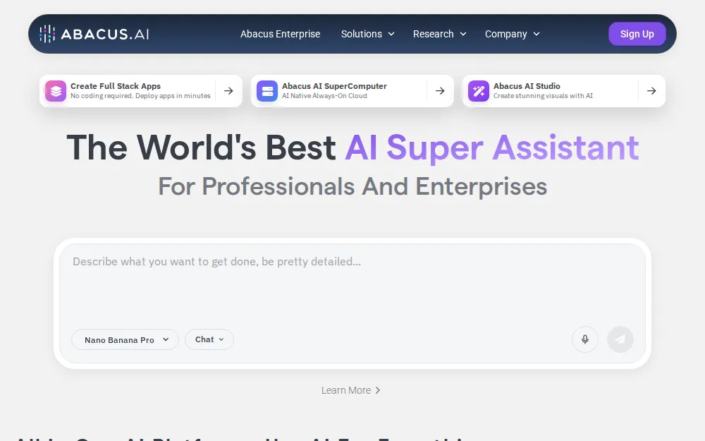The height and width of the screenshot is (441, 705).
Task: Click 'AI Native Always-On Cloud' subtitle
Action: (324, 96)
